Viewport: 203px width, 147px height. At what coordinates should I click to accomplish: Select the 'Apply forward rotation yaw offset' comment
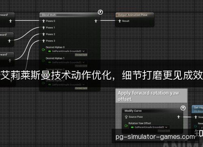(151, 96)
